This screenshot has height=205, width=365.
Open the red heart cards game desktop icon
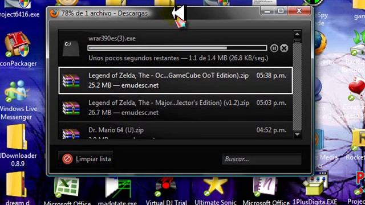pos(356,89)
